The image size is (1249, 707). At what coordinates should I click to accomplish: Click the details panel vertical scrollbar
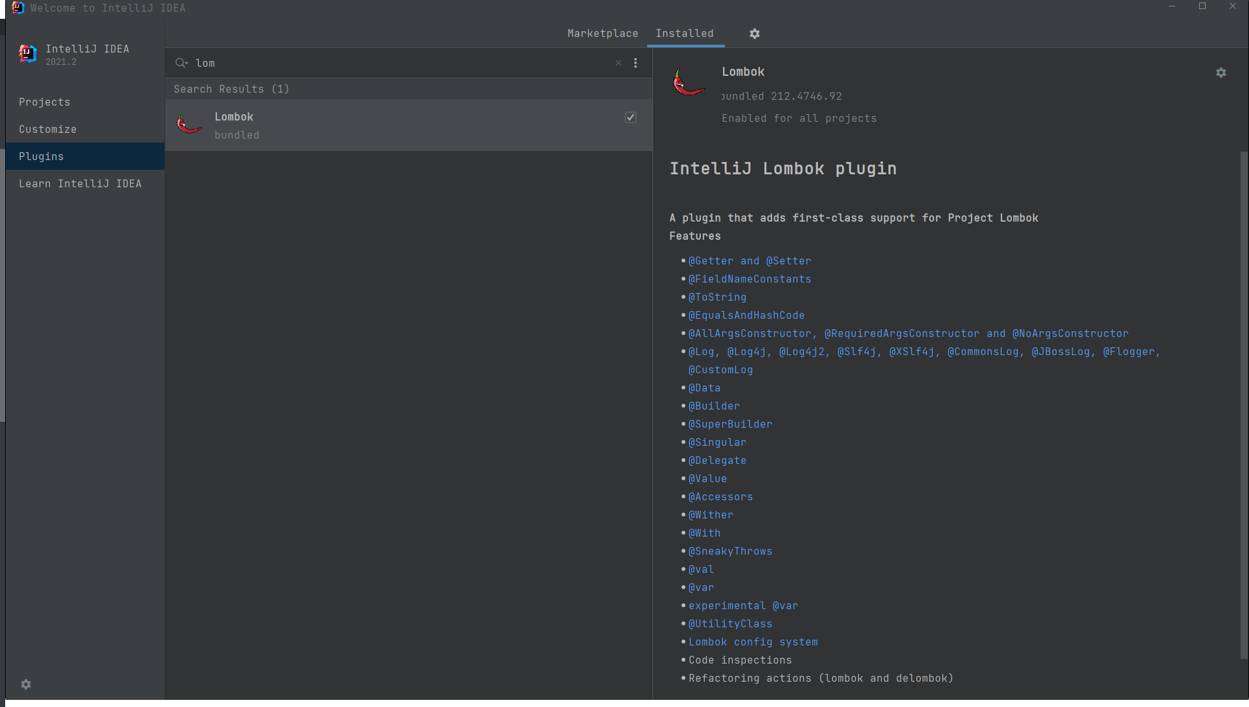click(x=1244, y=405)
